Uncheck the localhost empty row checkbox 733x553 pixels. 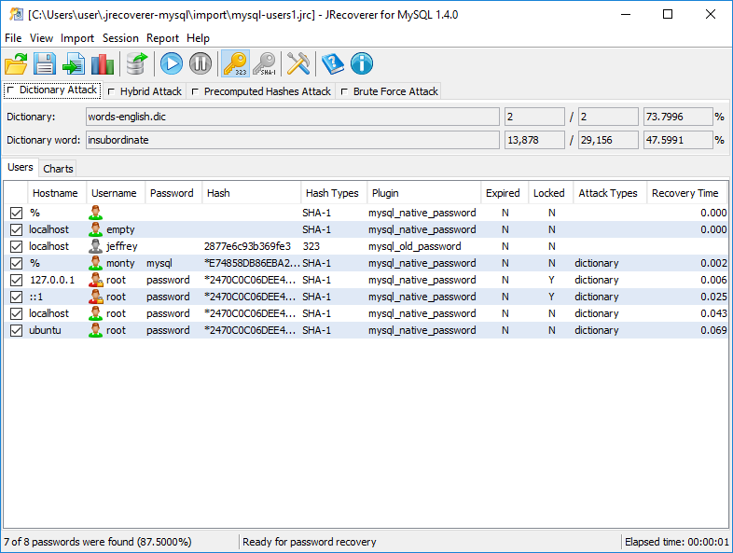(x=17, y=229)
